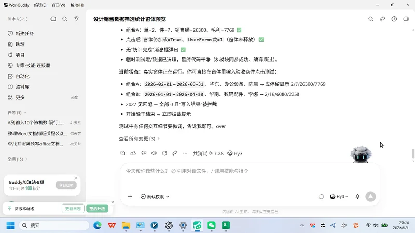Open more options ellipsis under response
This screenshot has width=415, height=233.
click(x=185, y=153)
